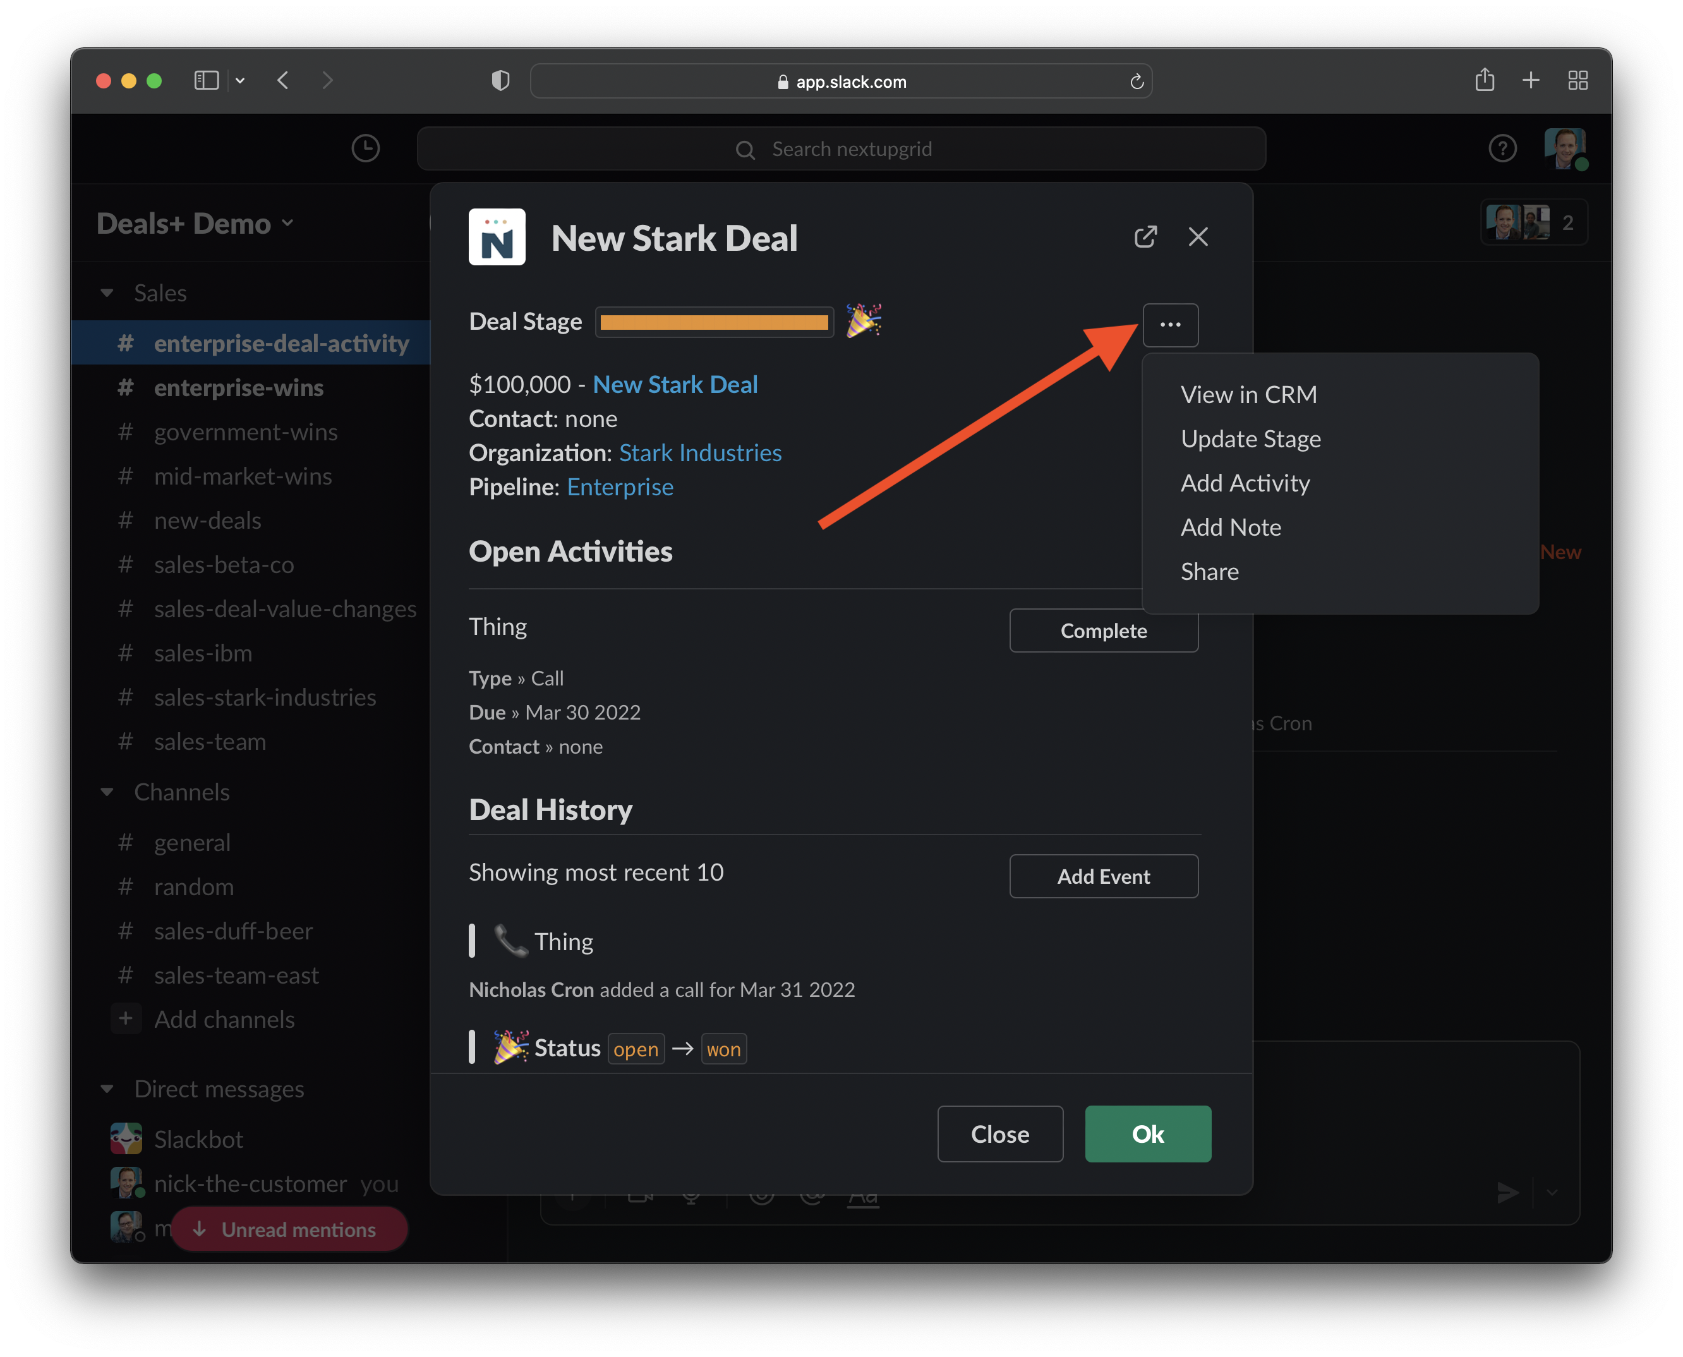The width and height of the screenshot is (1683, 1357).
Task: Open the Slack help question mark icon
Action: point(1502,148)
